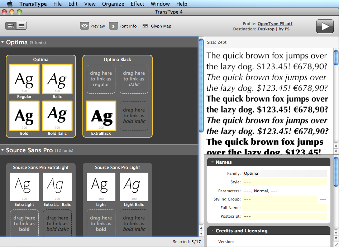The height and width of the screenshot is (247, 339).
Task: Click Source Sans Pro Light bold italic slot
Action: (x=134, y=223)
